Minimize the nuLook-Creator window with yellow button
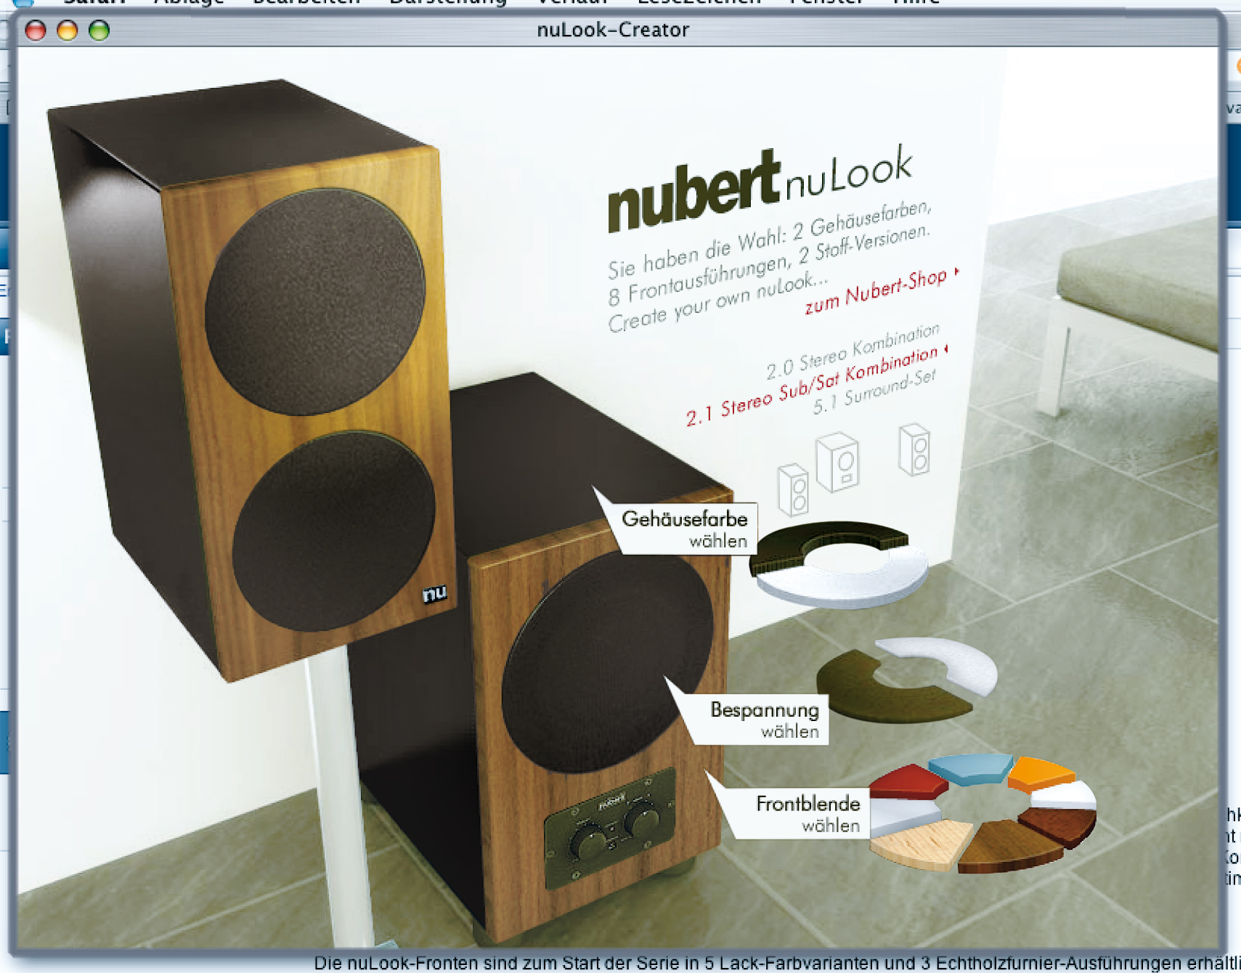The width and height of the screenshot is (1241, 973). [68, 30]
